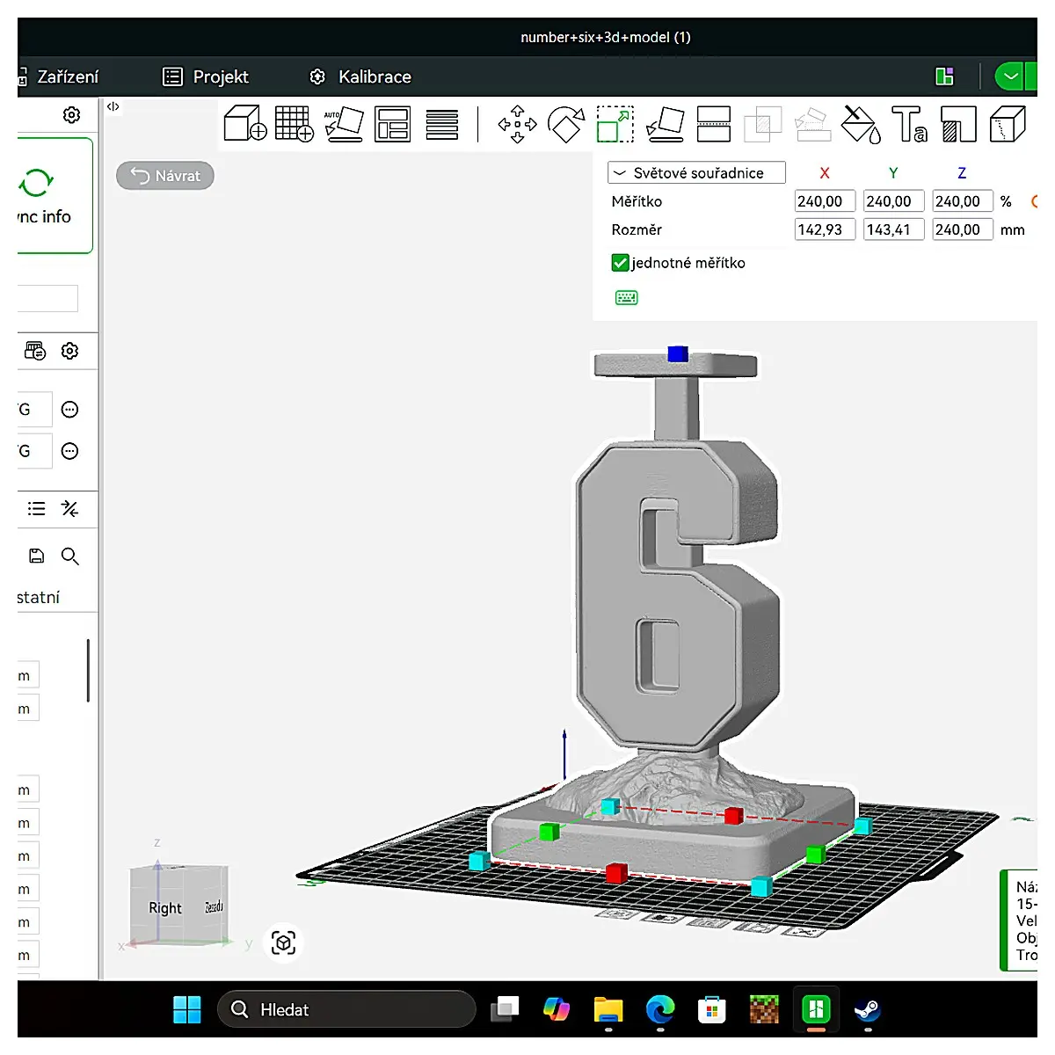Click the cube with dashed line icon

coord(1008,124)
